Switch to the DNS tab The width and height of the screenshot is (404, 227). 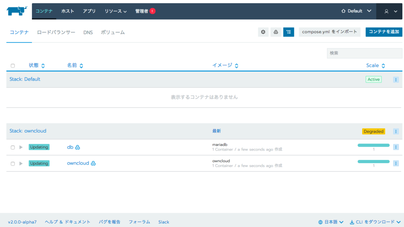point(88,32)
